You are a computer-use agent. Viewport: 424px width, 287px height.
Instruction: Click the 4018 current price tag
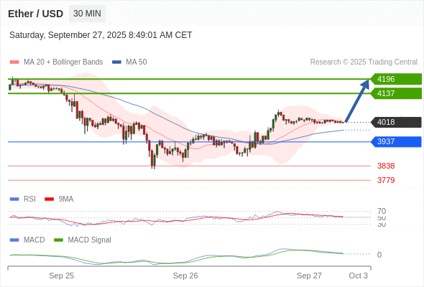coord(396,122)
